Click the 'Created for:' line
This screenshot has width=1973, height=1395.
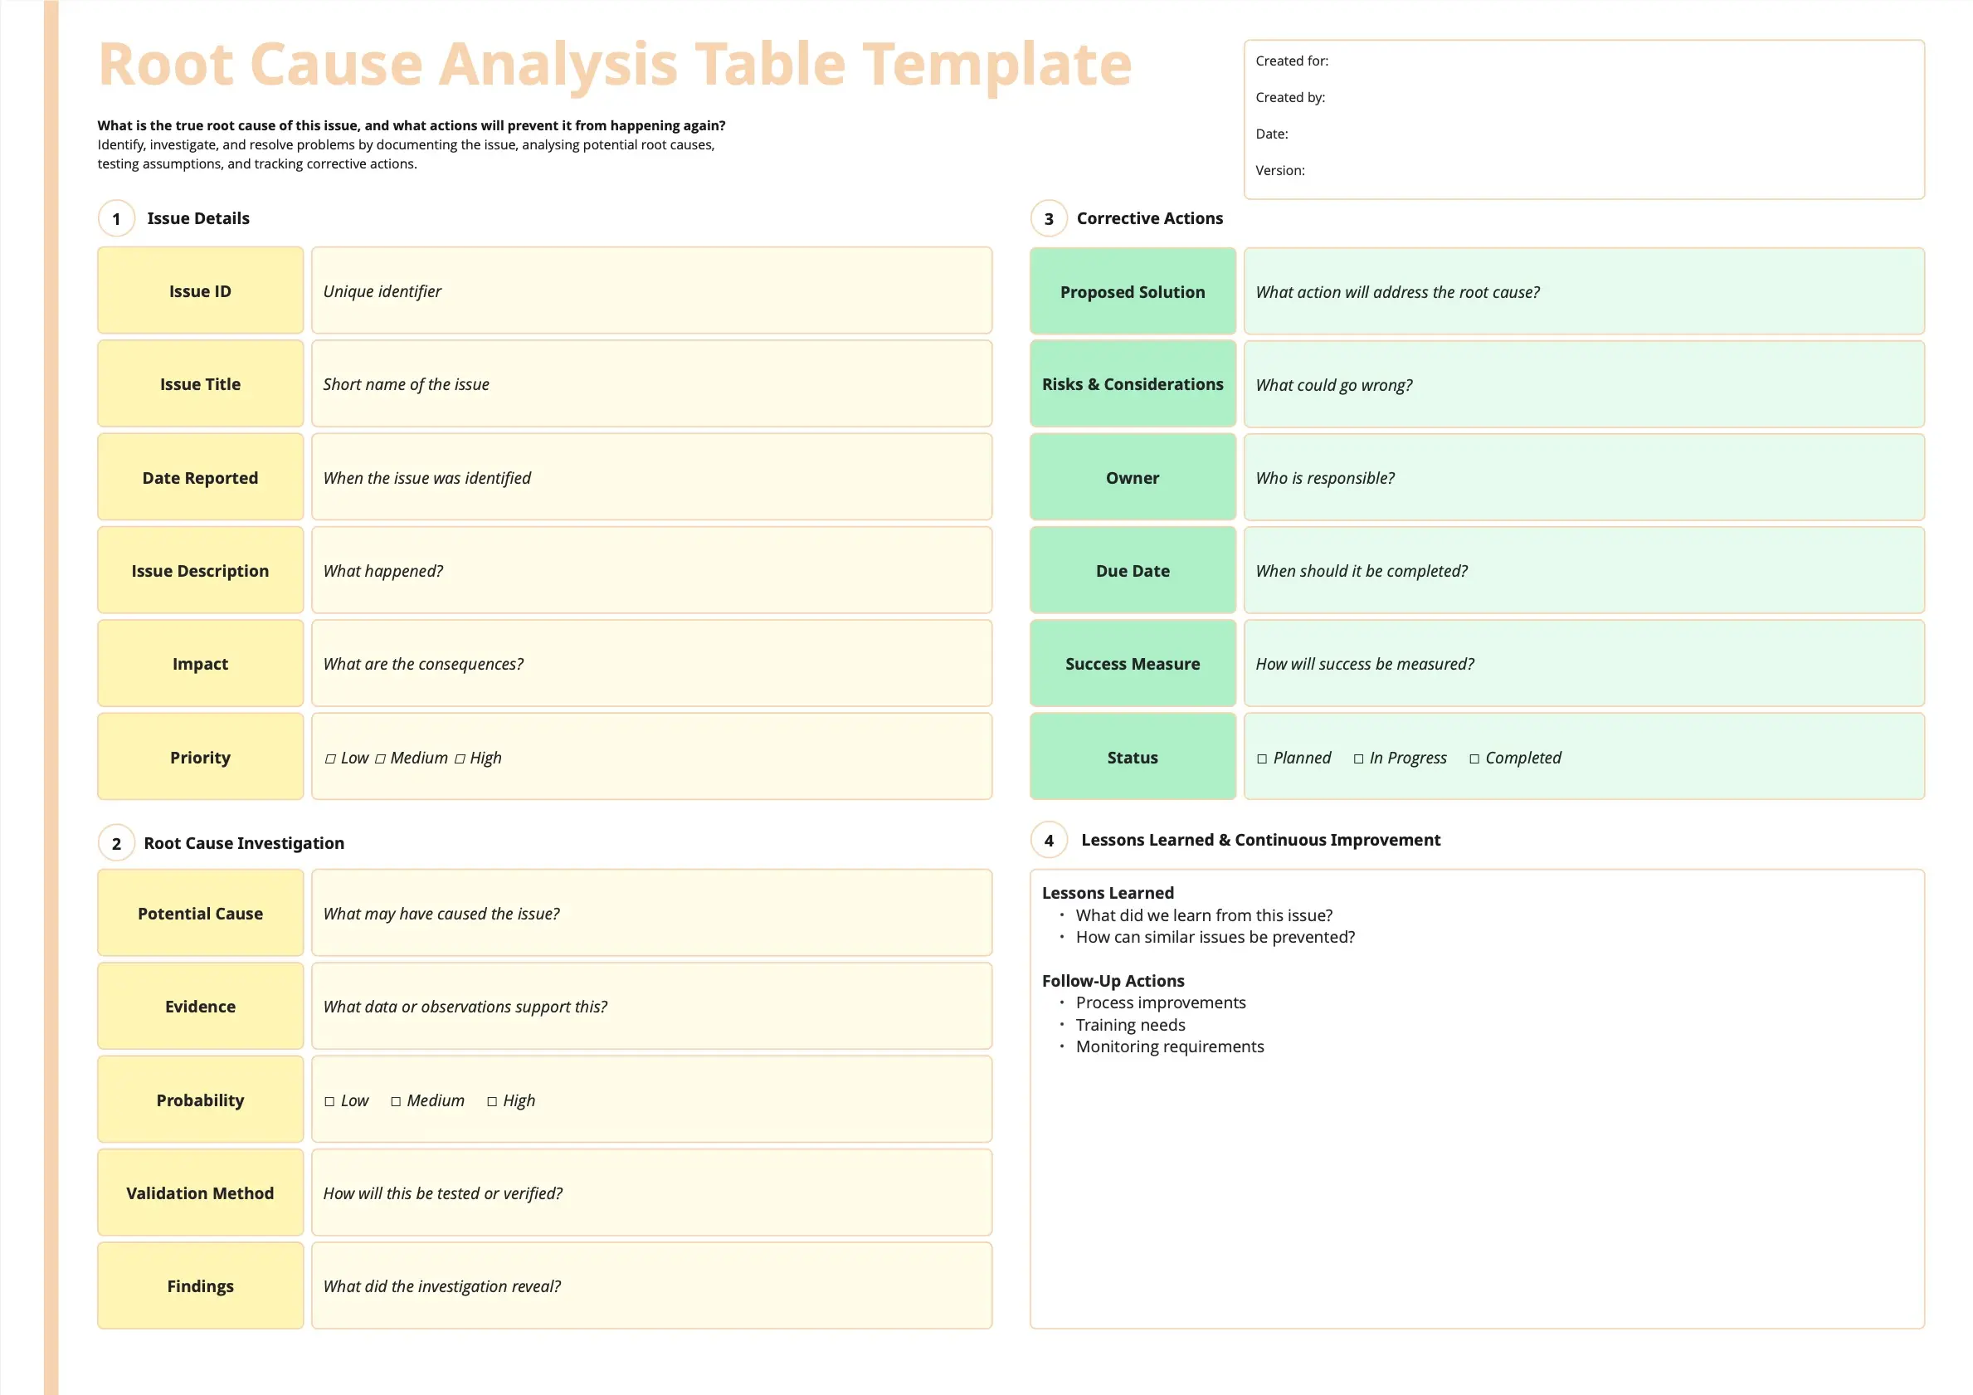(1292, 61)
